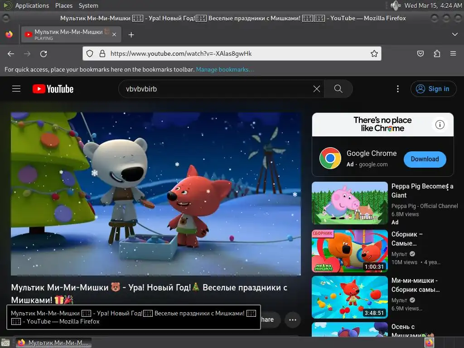Click the clock showing Wed Mar 15
Screen dimensions: 464x348
click(433, 5)
